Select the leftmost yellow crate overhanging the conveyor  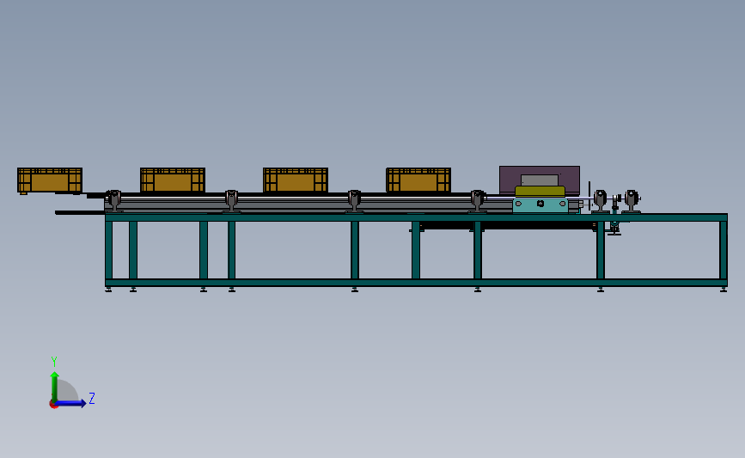(50, 180)
